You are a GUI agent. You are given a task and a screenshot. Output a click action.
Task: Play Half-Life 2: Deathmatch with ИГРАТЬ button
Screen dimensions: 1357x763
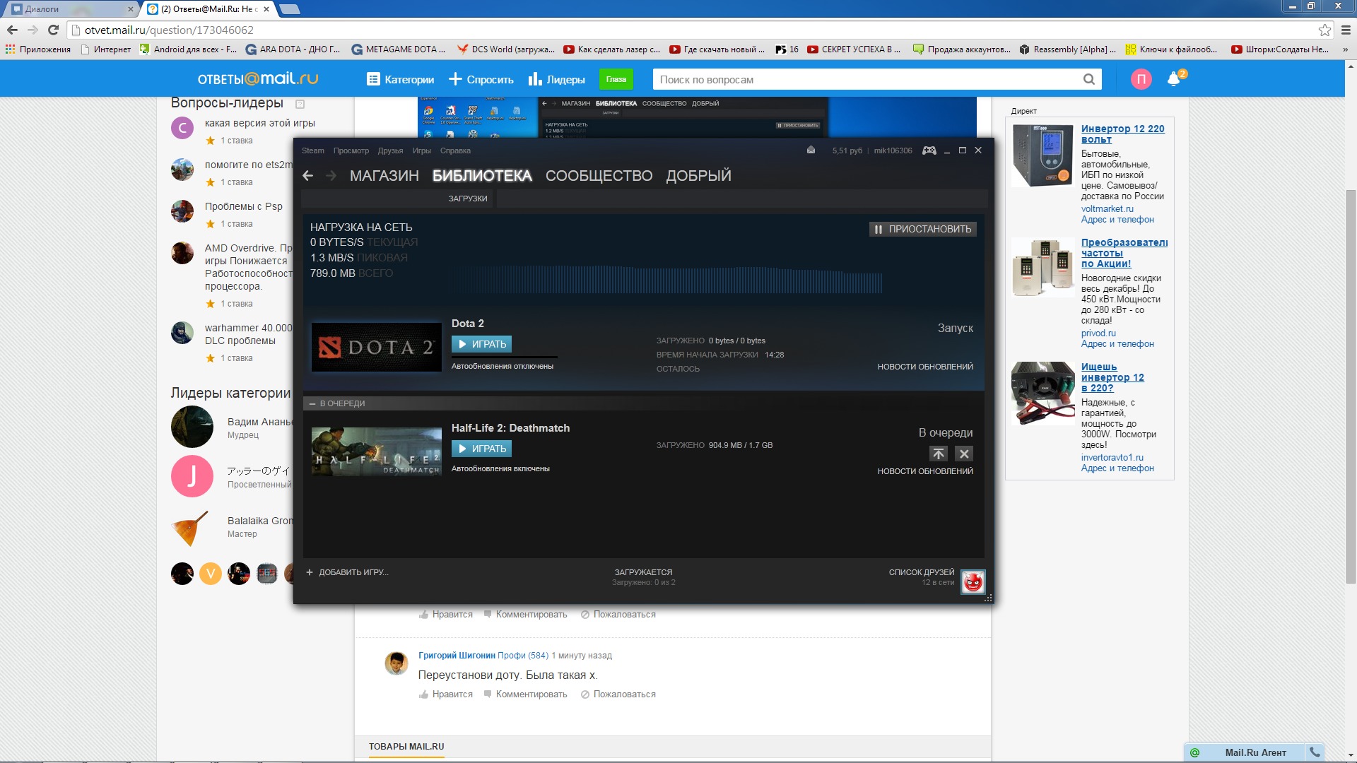point(482,449)
